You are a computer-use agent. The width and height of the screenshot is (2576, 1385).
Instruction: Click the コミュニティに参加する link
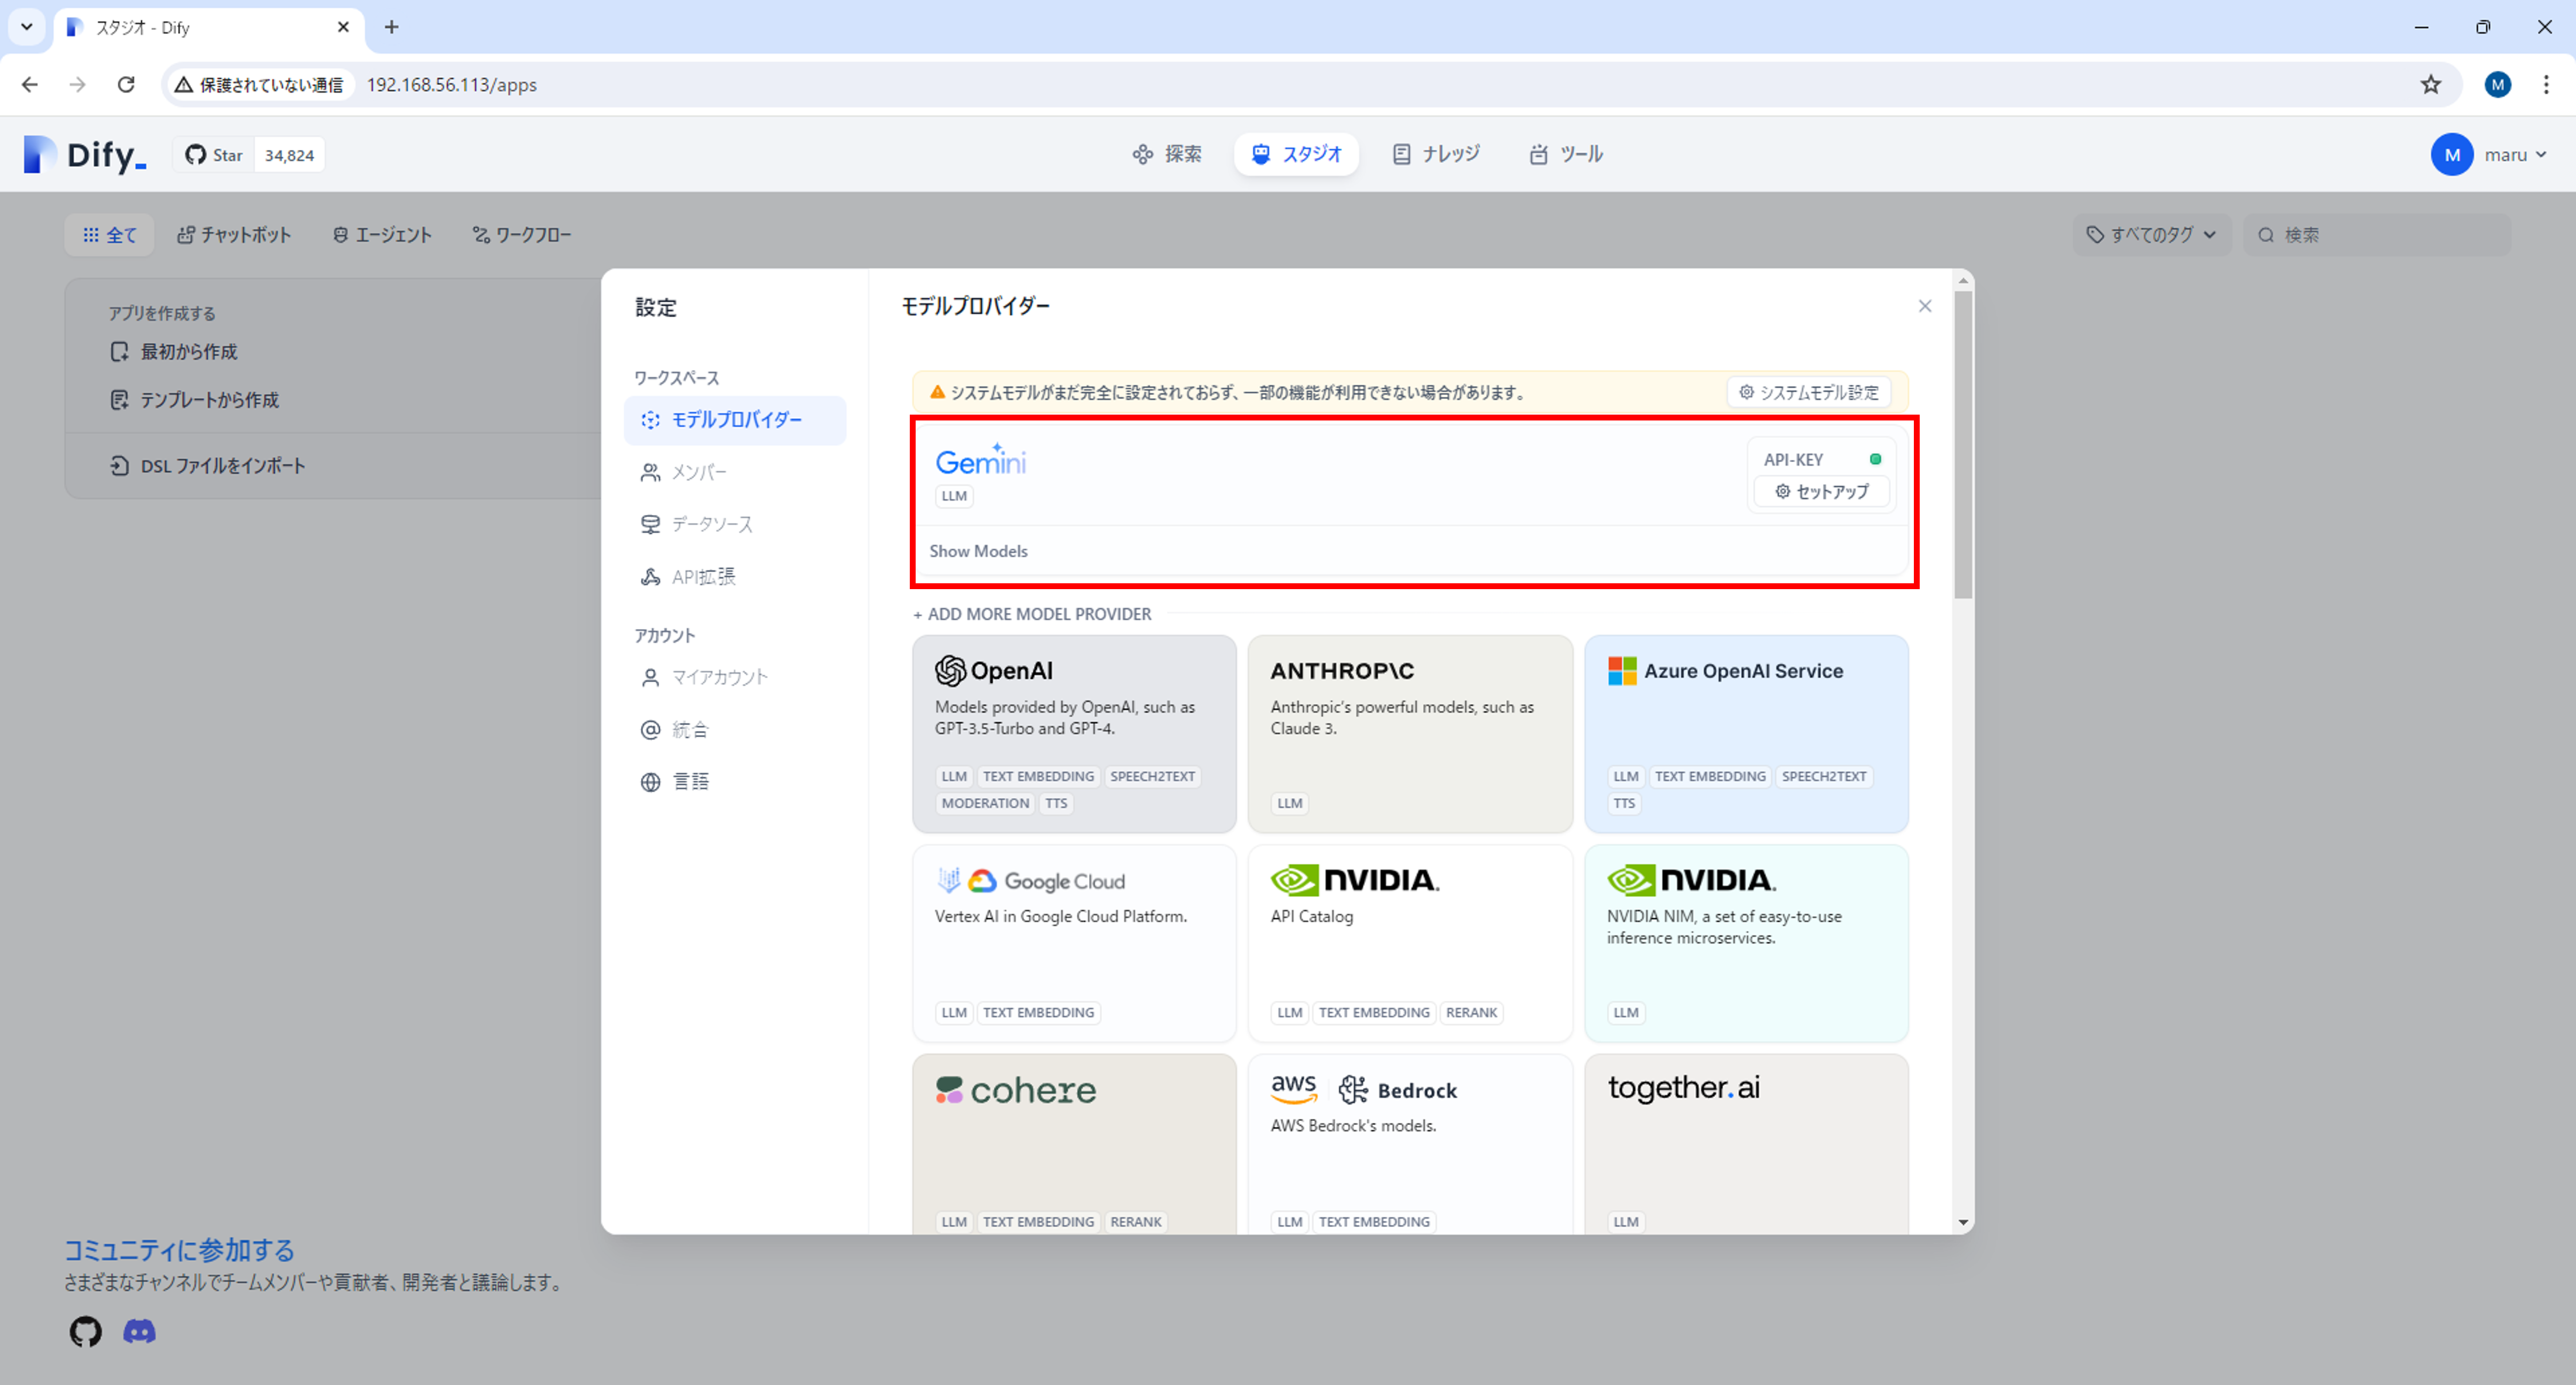tap(179, 1250)
